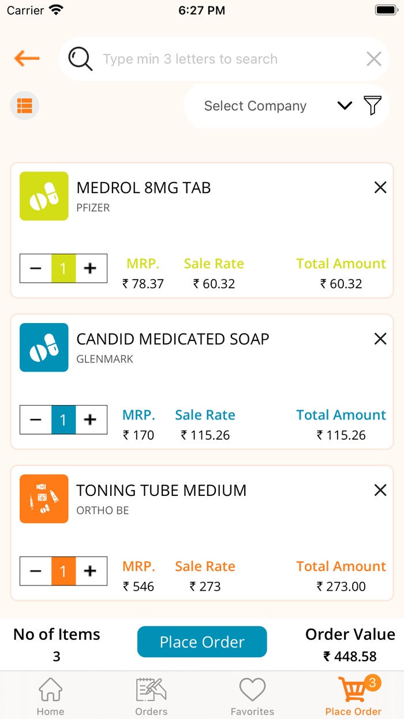Open the Select Company dropdown
The height and width of the screenshot is (719, 404).
(255, 106)
